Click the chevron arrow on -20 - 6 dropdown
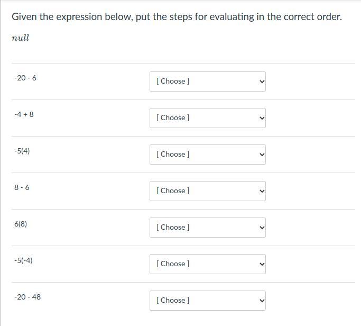This screenshot has height=326, width=361. [x=261, y=82]
